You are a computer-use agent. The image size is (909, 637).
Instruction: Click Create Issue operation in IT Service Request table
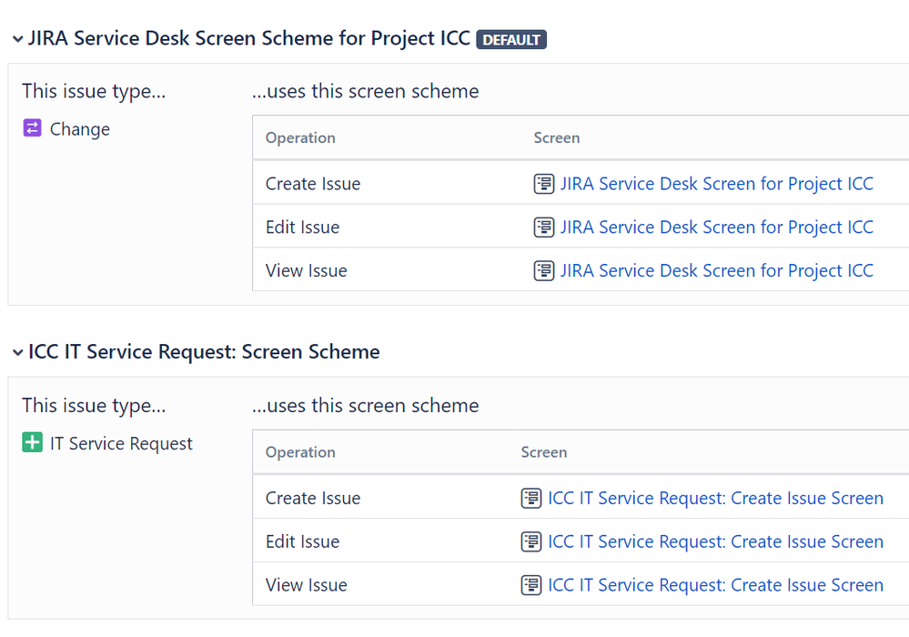pos(313,498)
